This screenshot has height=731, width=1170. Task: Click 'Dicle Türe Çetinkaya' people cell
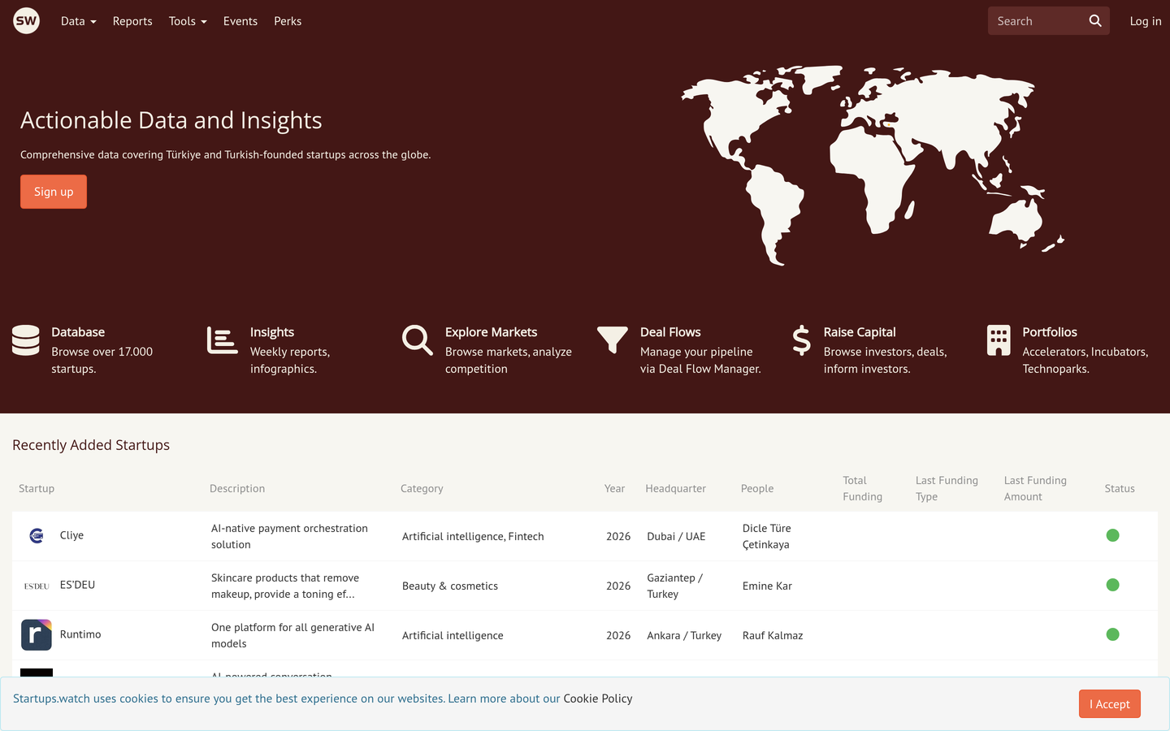767,536
